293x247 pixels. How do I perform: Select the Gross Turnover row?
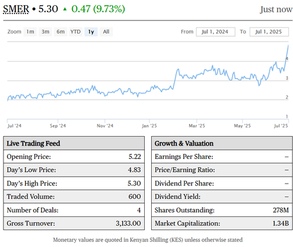click(x=74, y=224)
